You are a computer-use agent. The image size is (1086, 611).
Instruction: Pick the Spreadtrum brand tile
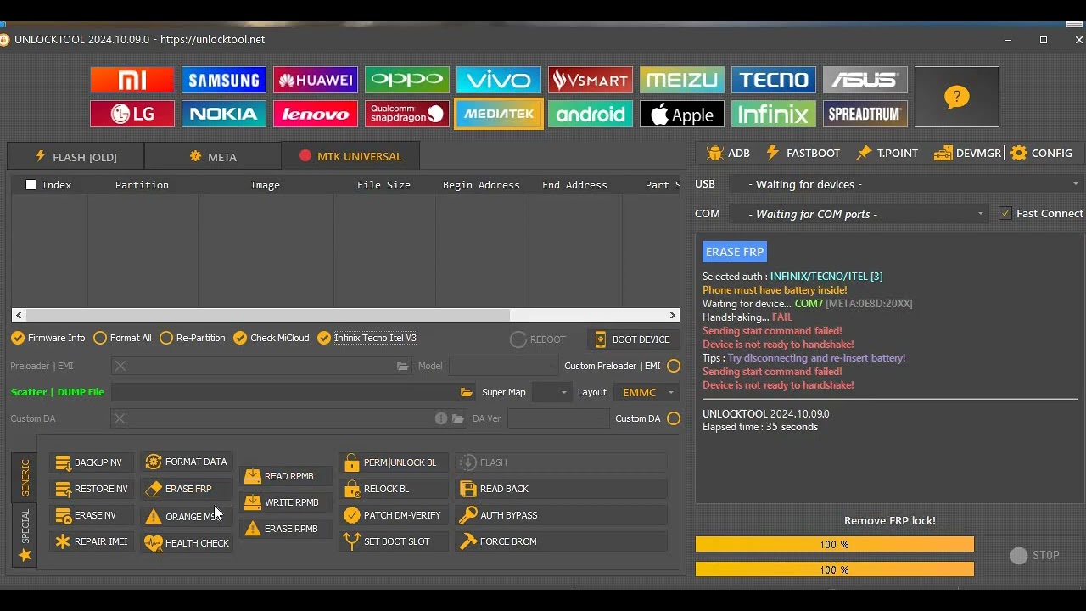[x=865, y=114]
